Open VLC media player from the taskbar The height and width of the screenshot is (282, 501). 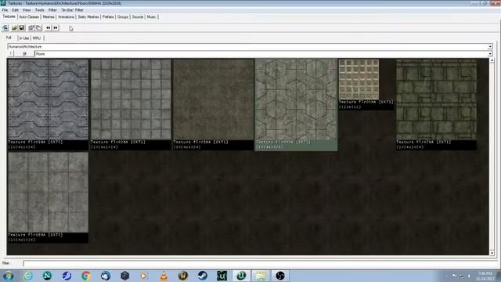164,276
